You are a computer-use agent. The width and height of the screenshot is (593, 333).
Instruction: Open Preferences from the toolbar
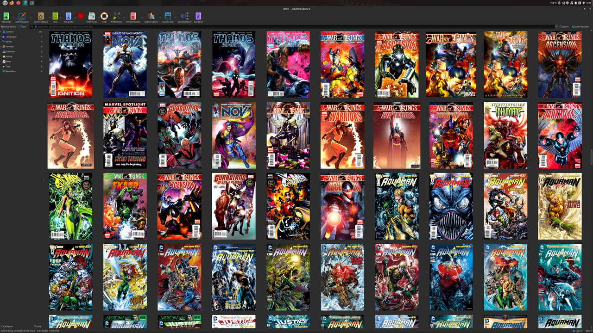pos(116,17)
